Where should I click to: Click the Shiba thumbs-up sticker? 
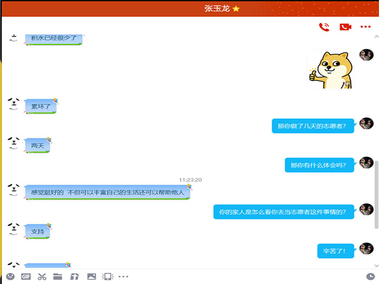coord(331,70)
